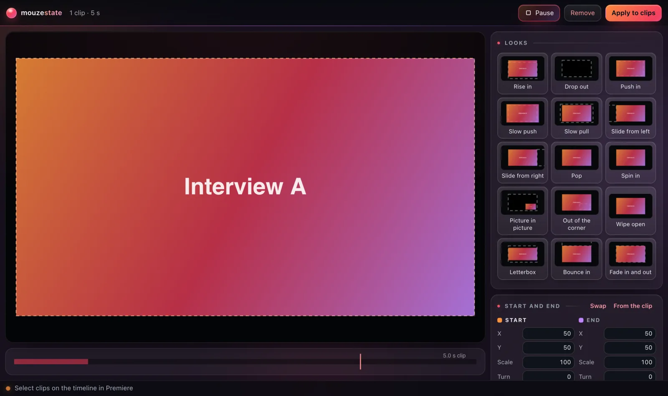
Task: Click the timeline playhead marker
Action: coord(360,361)
